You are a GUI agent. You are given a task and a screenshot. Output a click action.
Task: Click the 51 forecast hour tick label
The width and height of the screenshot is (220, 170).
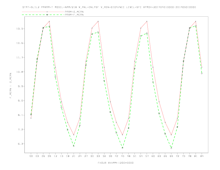coord(135,156)
